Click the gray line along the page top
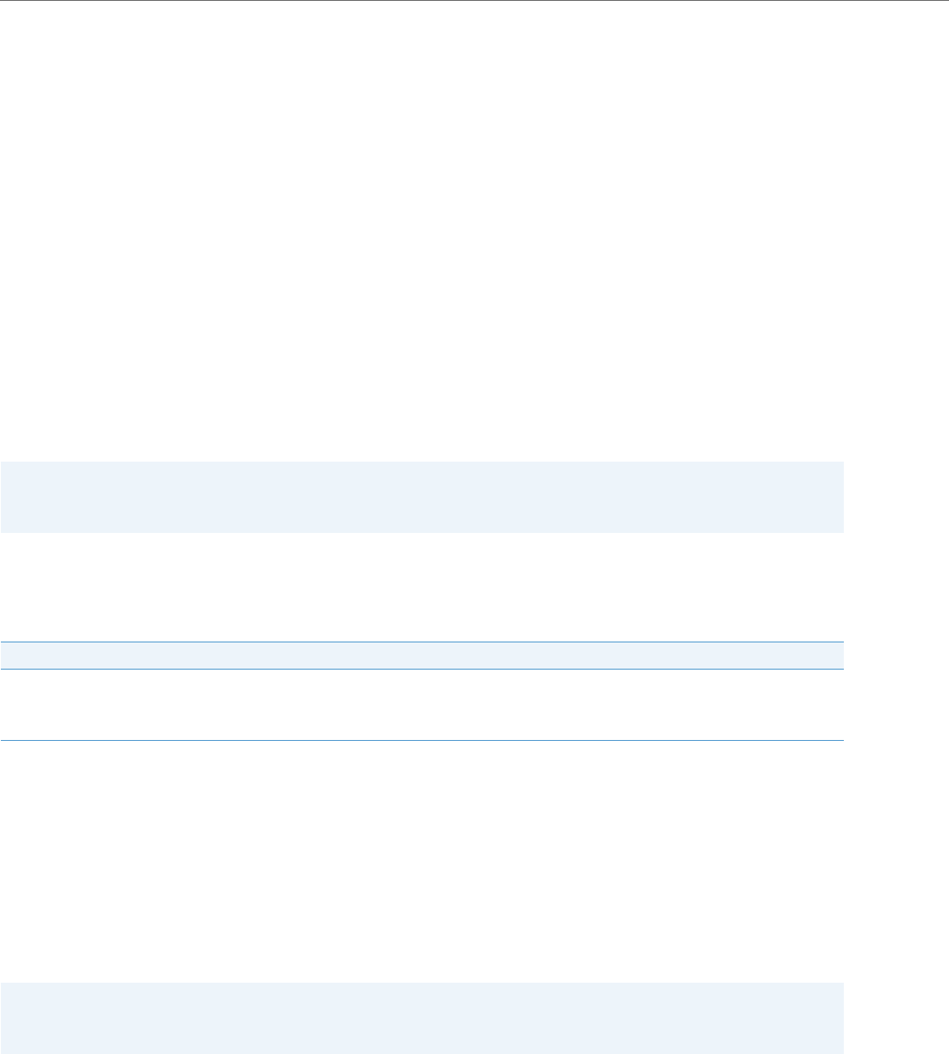Screen dimensions: 949x1054 474,1
